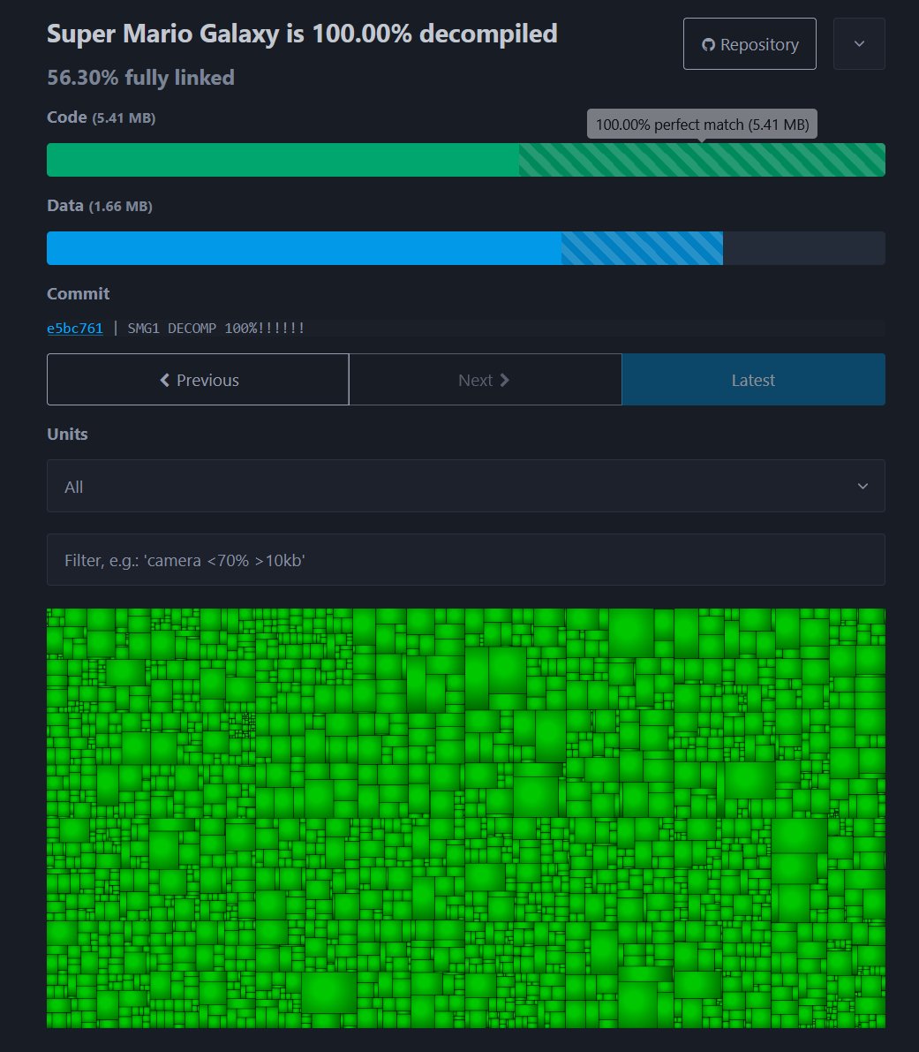Viewport: 919px width, 1052px height.
Task: Click the 'Code (5.41 MB)' label
Action: tap(102, 117)
